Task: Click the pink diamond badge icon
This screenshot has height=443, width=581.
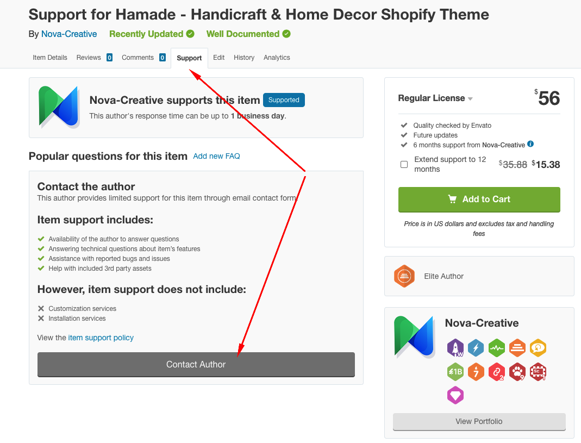Action: click(x=455, y=395)
